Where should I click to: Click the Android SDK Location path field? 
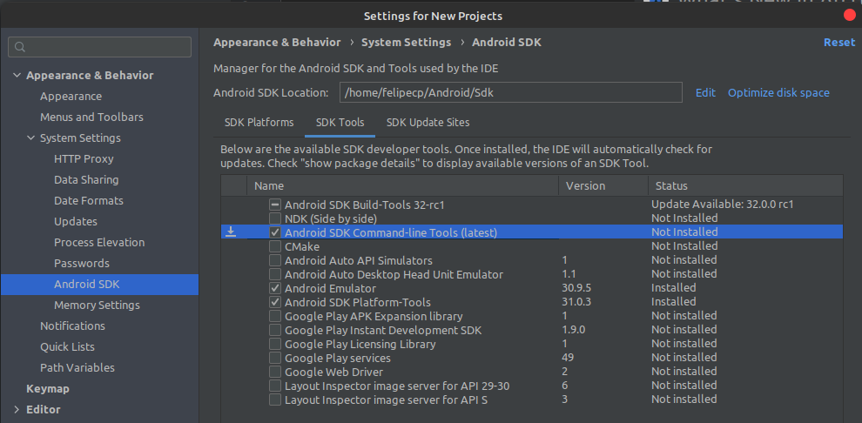[511, 93]
